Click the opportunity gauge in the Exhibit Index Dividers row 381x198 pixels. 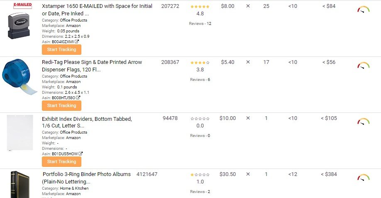[363, 122]
